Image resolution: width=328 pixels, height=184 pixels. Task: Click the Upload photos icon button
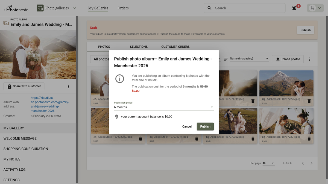click(278, 59)
